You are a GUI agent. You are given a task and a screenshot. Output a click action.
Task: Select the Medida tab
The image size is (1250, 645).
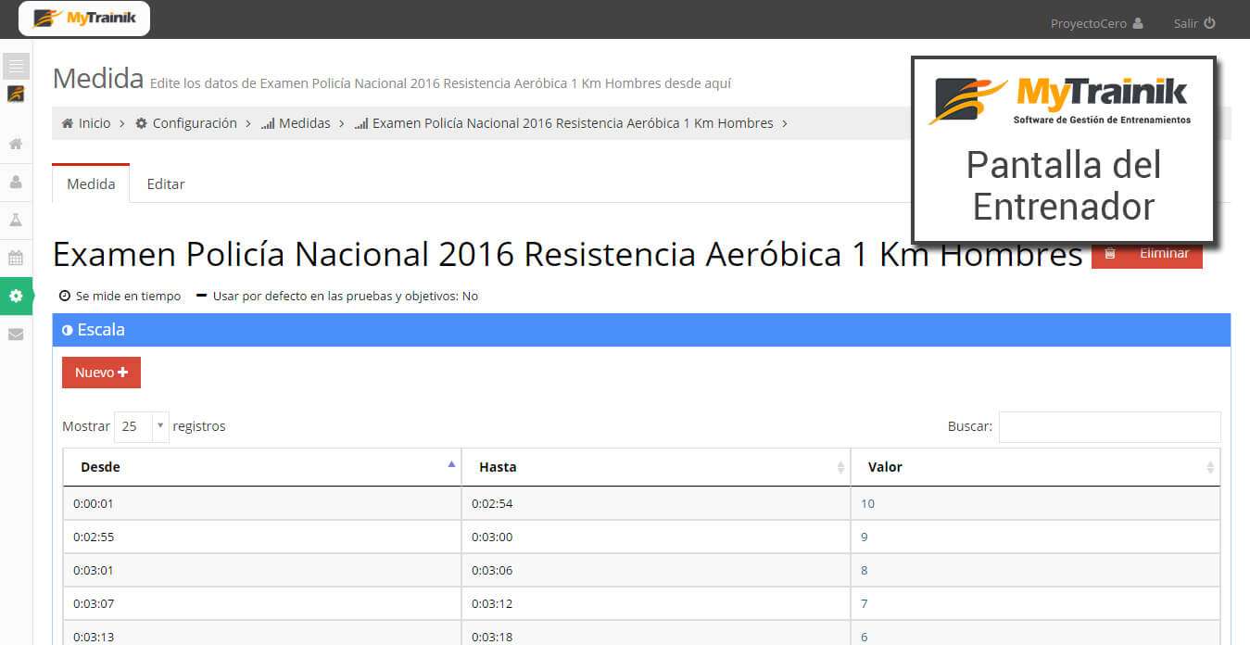(91, 184)
